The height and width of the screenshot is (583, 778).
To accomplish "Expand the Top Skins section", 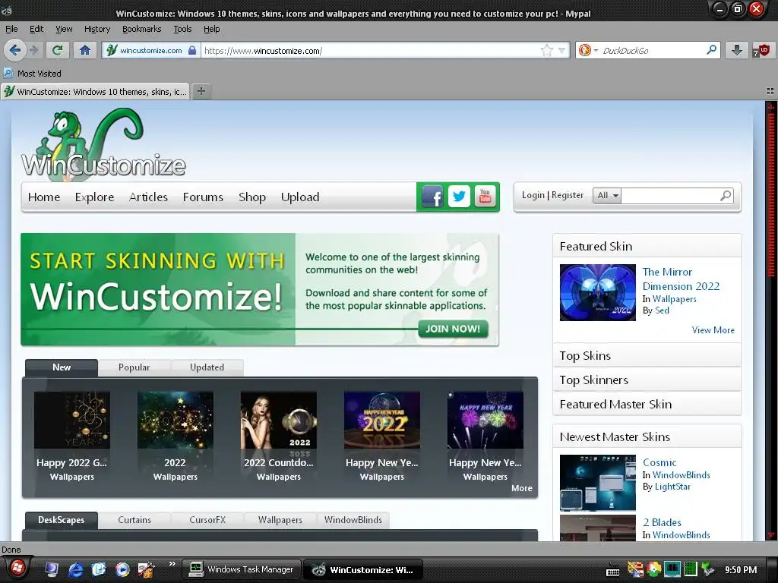I will (x=647, y=355).
